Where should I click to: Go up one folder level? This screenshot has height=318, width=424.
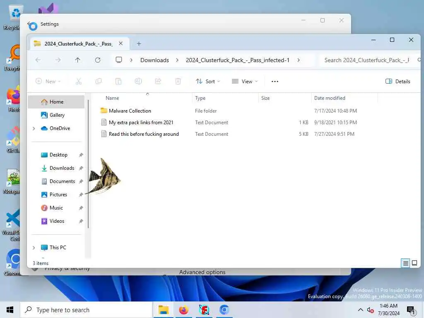coord(77,60)
